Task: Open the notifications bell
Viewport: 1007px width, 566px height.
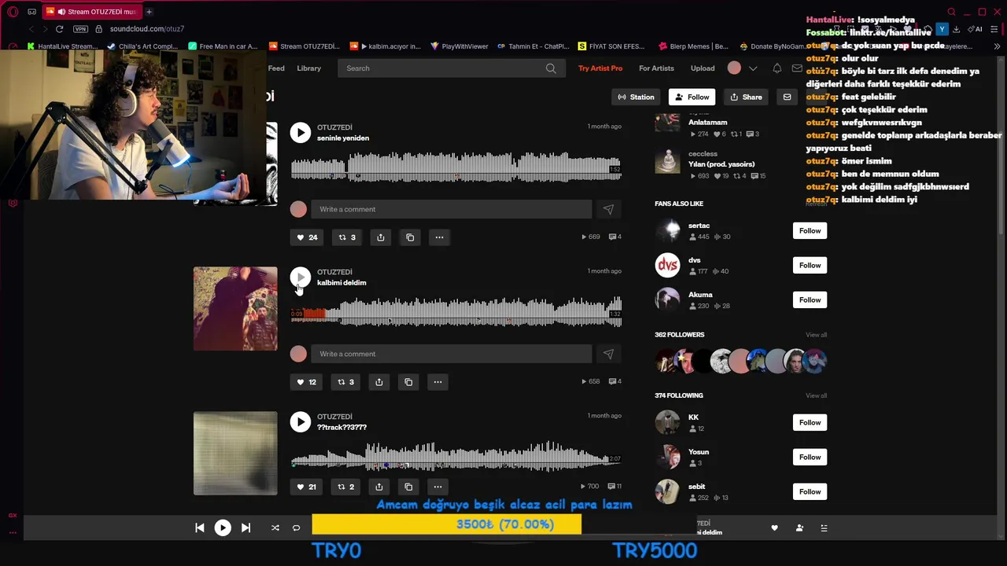Action: 776,68
